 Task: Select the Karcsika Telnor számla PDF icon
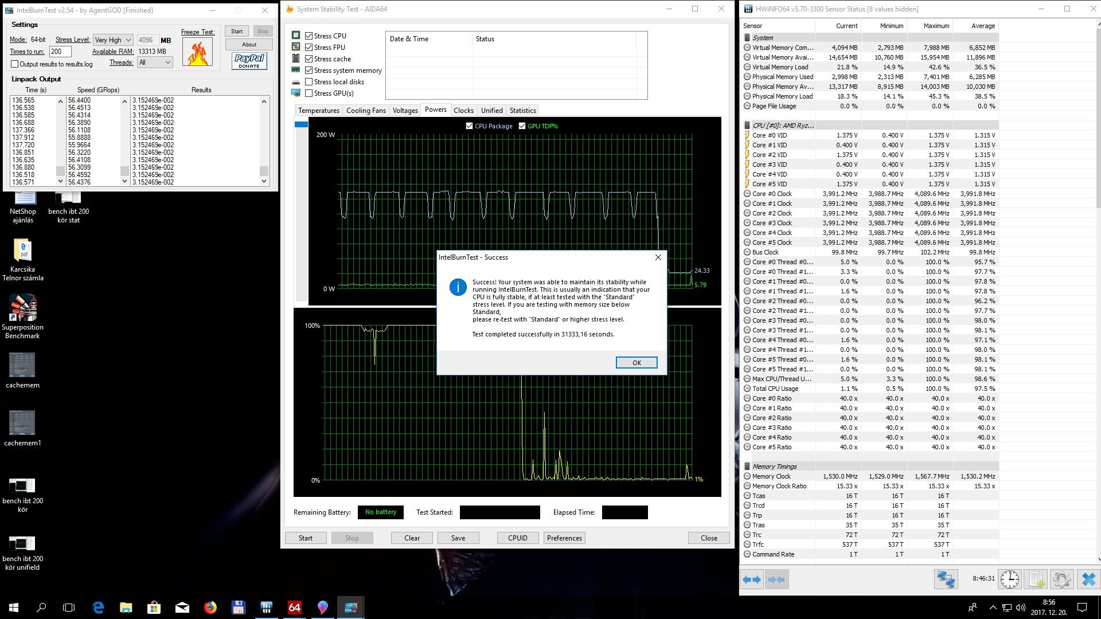23,259
